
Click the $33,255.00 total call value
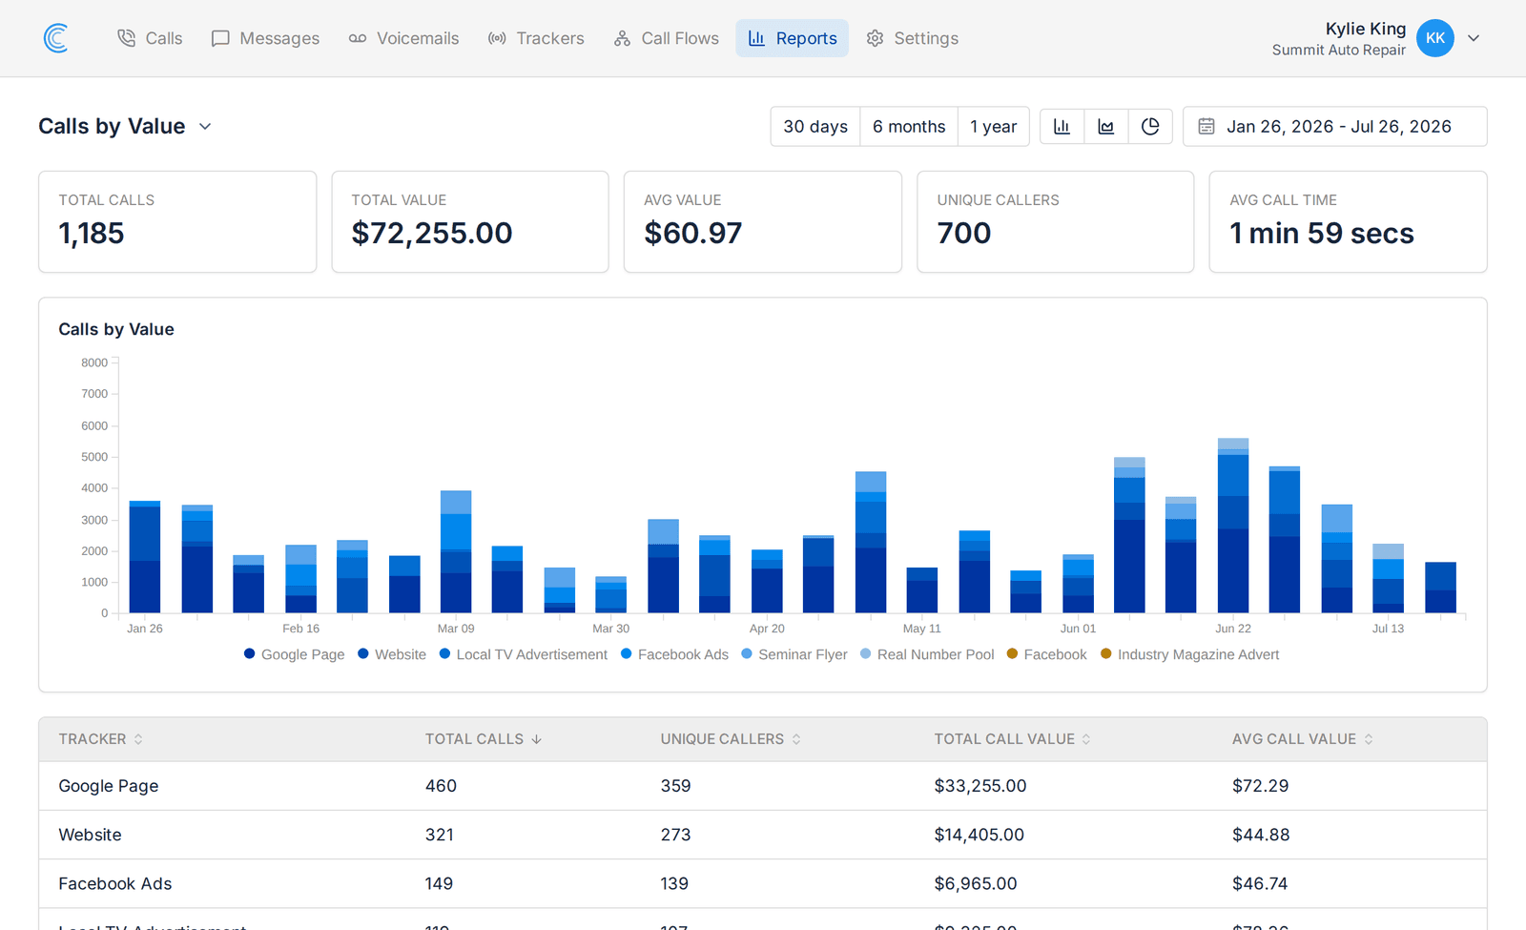pos(980,786)
